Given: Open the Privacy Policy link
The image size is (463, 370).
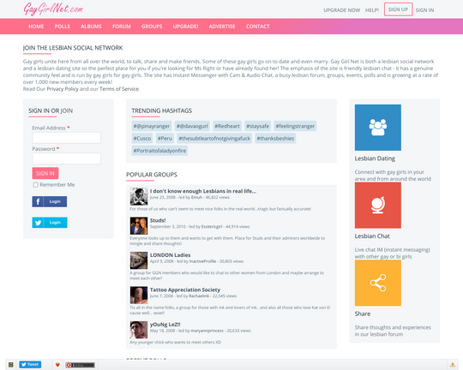Looking at the screenshot, I should click(x=63, y=89).
